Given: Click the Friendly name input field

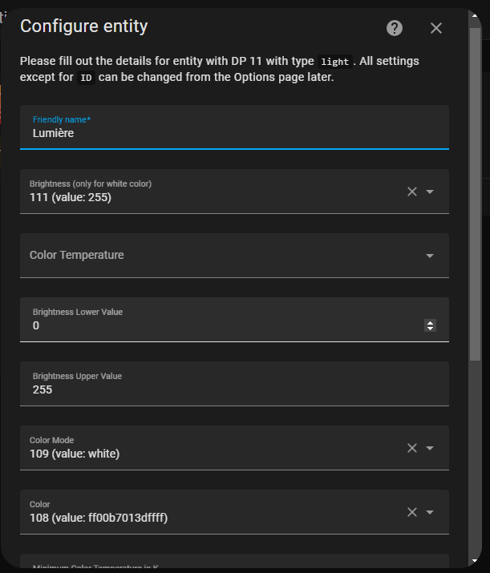Looking at the screenshot, I should point(234,127).
